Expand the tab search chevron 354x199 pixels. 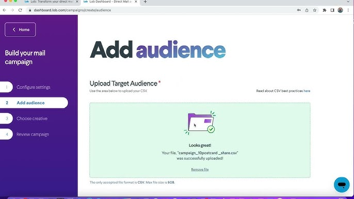[348, 2]
